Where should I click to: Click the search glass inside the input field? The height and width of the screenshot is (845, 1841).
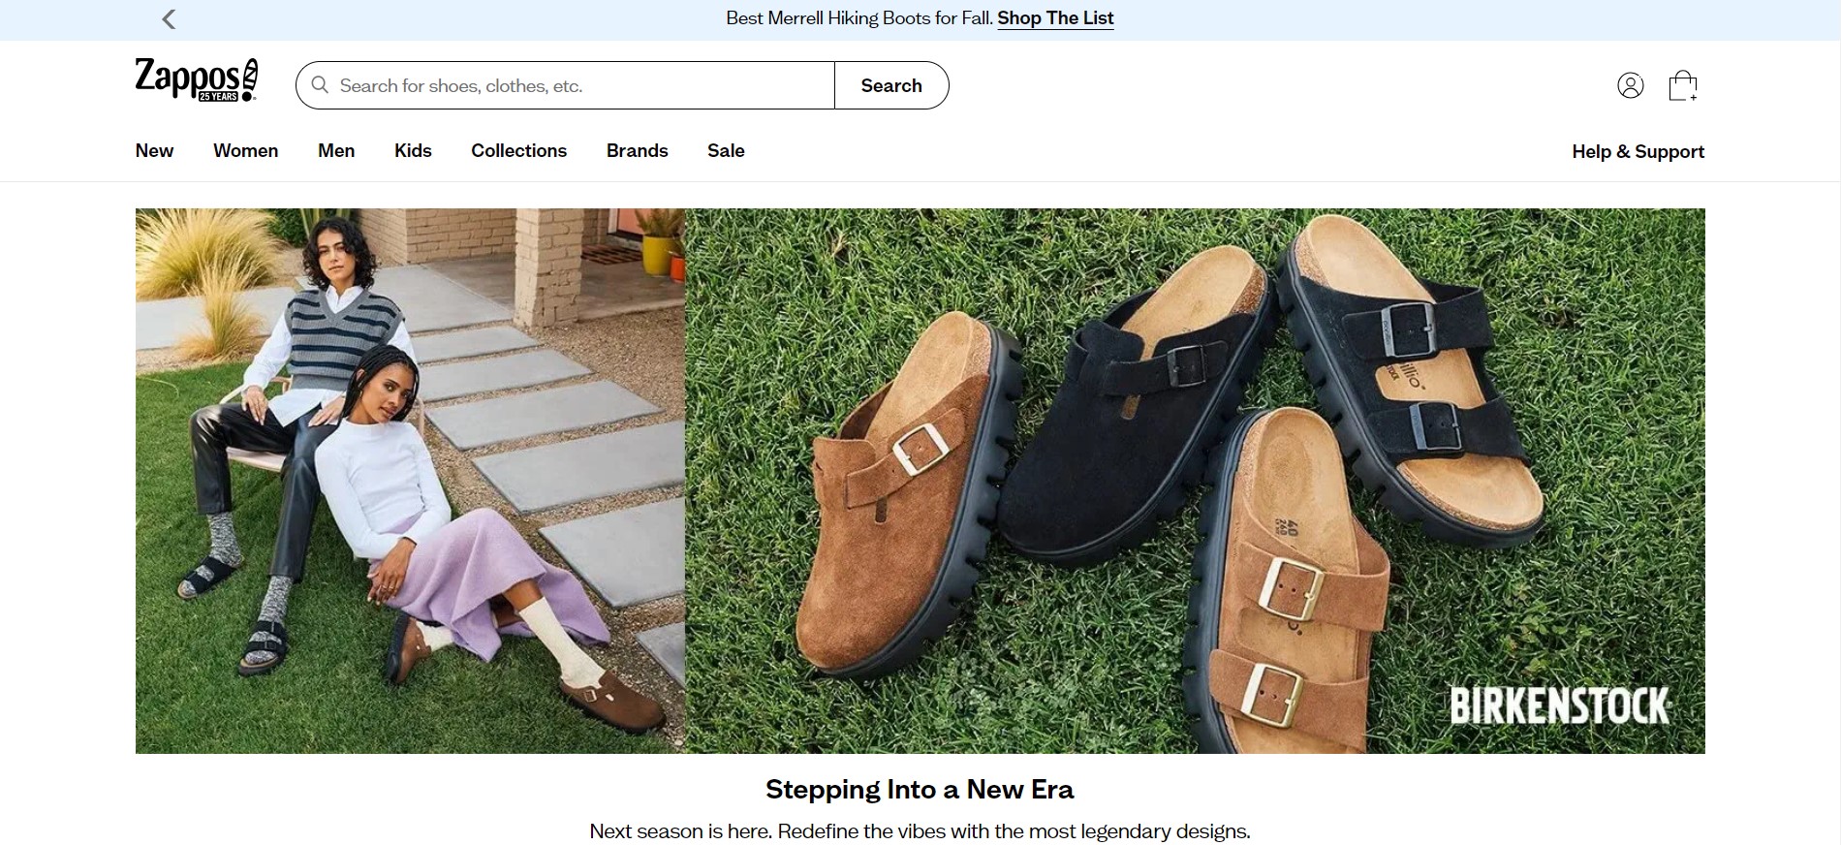320,85
